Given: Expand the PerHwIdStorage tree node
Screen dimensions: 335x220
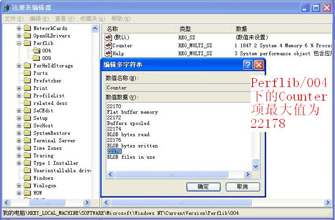Looking at the screenshot, I should click(x=19, y=66).
